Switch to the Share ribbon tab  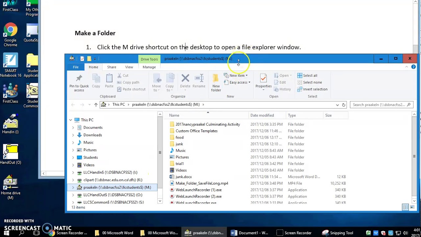click(111, 67)
